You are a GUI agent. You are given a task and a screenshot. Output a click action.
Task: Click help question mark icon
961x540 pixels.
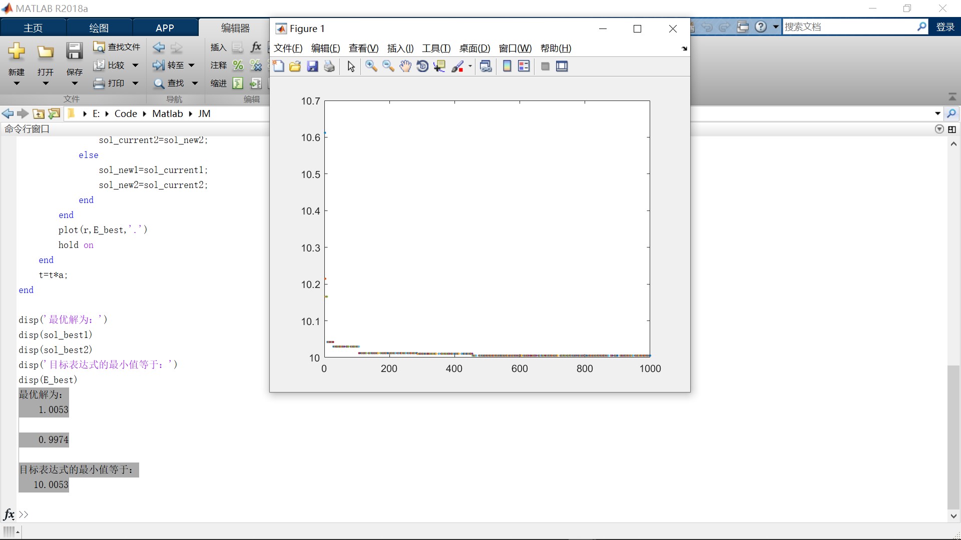(761, 27)
